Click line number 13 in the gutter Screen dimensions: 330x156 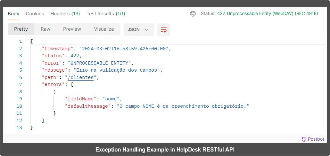point(19,128)
